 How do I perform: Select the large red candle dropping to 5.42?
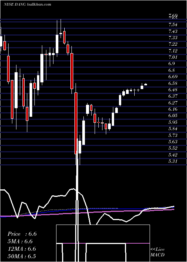76,123
